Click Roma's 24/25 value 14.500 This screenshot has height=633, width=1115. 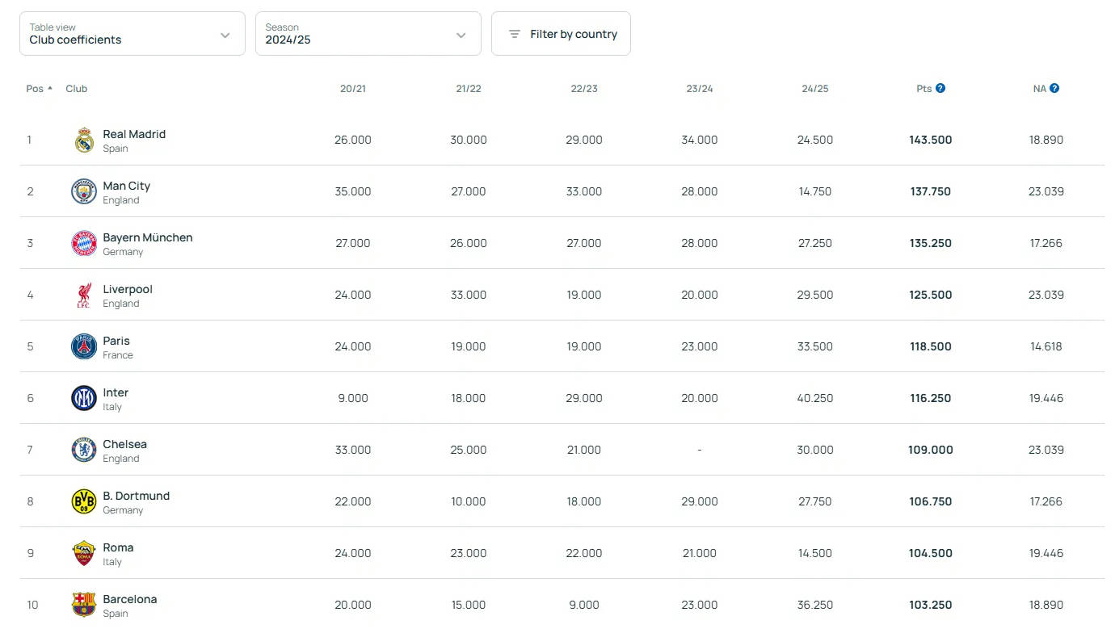pos(815,553)
